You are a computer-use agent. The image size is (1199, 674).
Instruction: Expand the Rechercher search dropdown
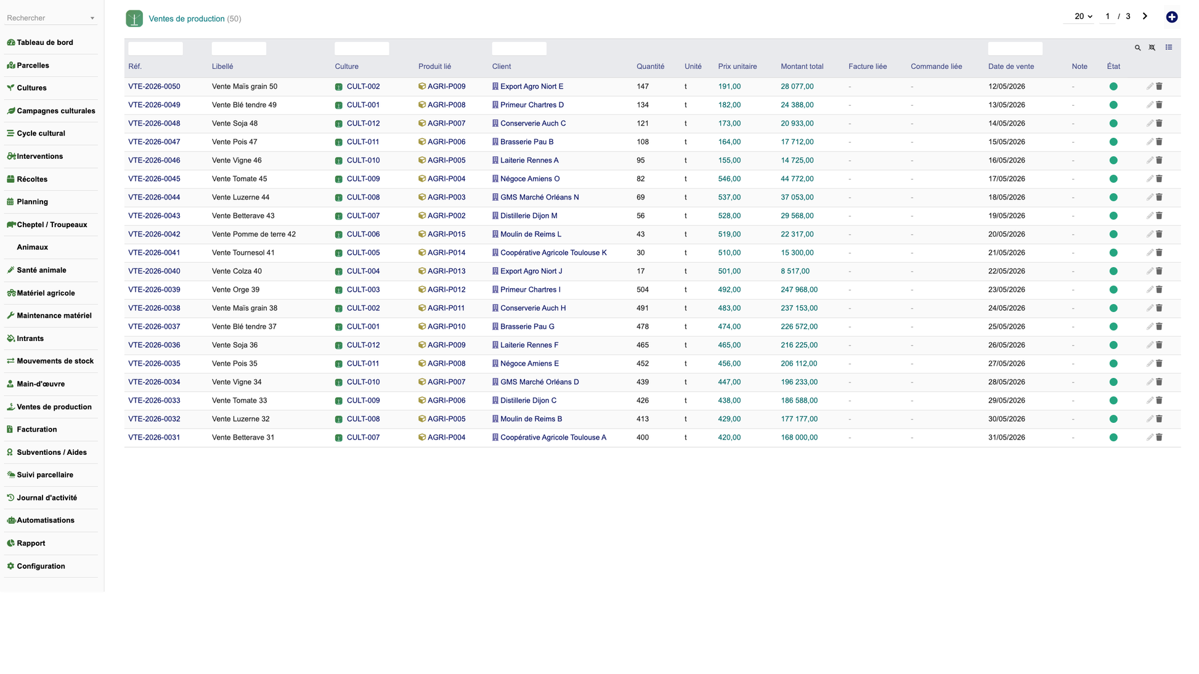pos(92,18)
